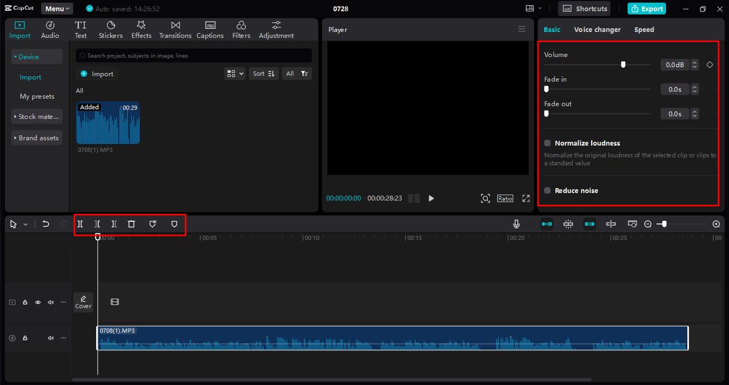Click the zoom out timeline icon
This screenshot has width=729, height=385.
(x=648, y=224)
